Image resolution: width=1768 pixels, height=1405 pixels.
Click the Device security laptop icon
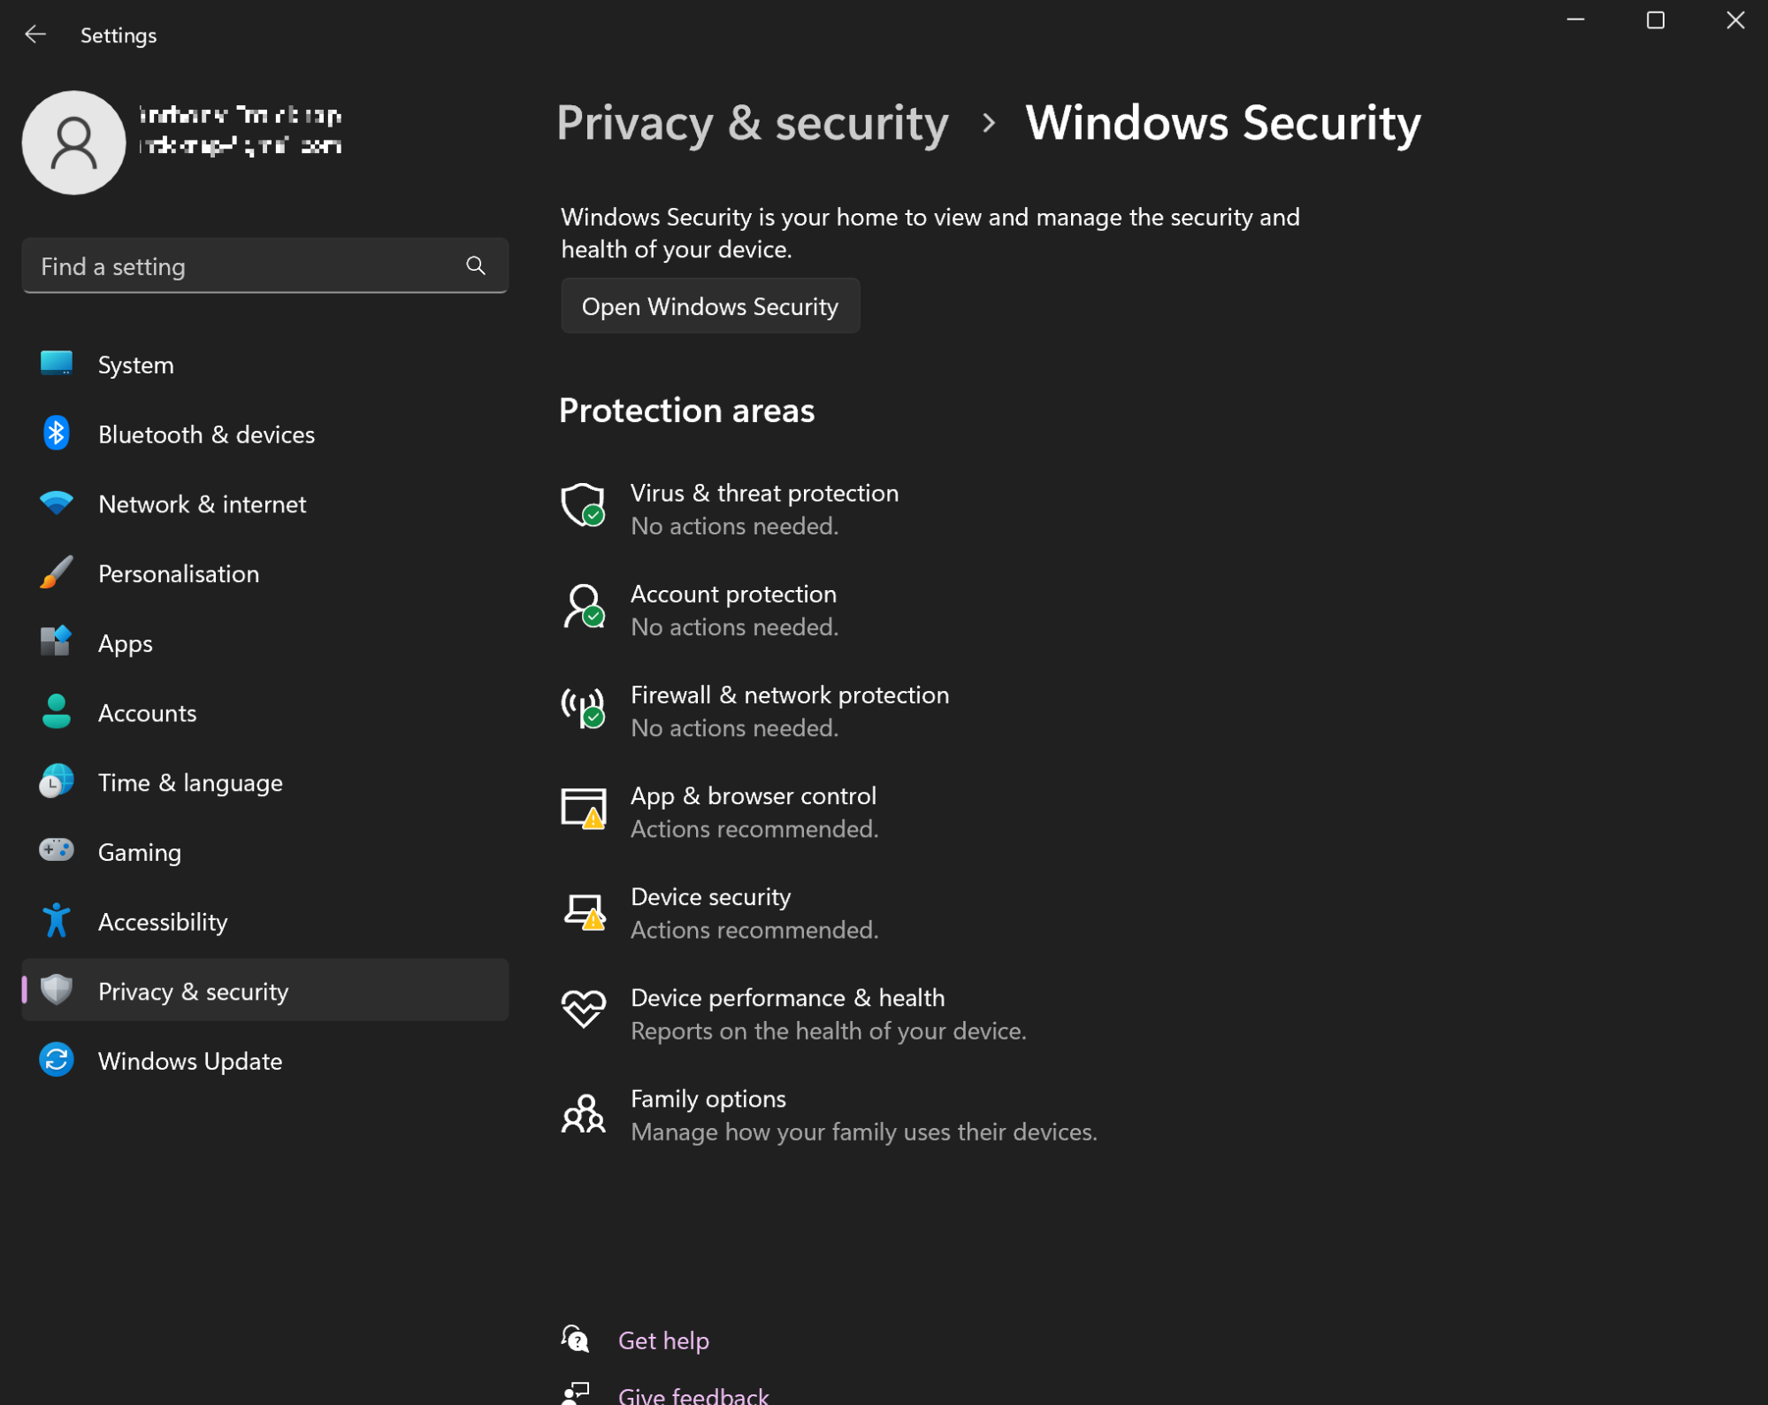pyautogui.click(x=585, y=911)
